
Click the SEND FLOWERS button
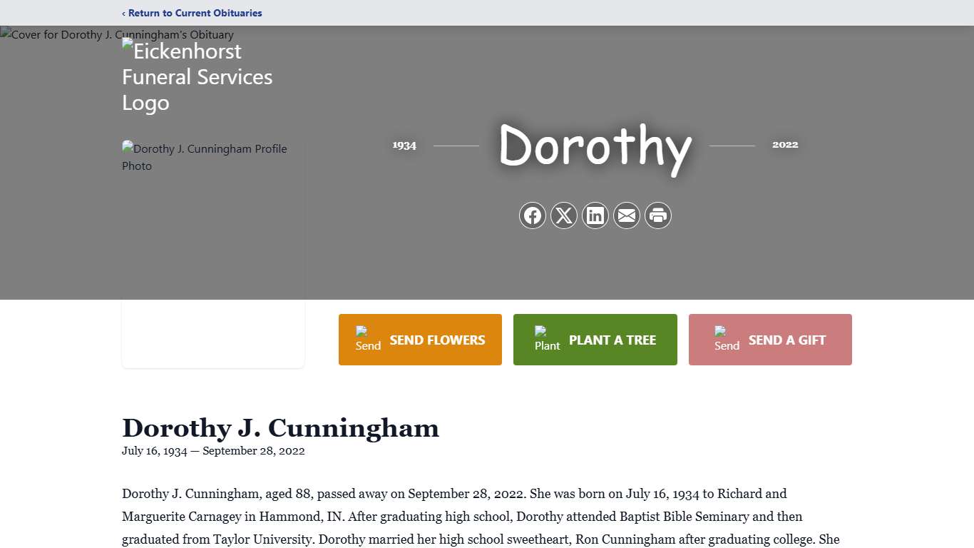(420, 340)
